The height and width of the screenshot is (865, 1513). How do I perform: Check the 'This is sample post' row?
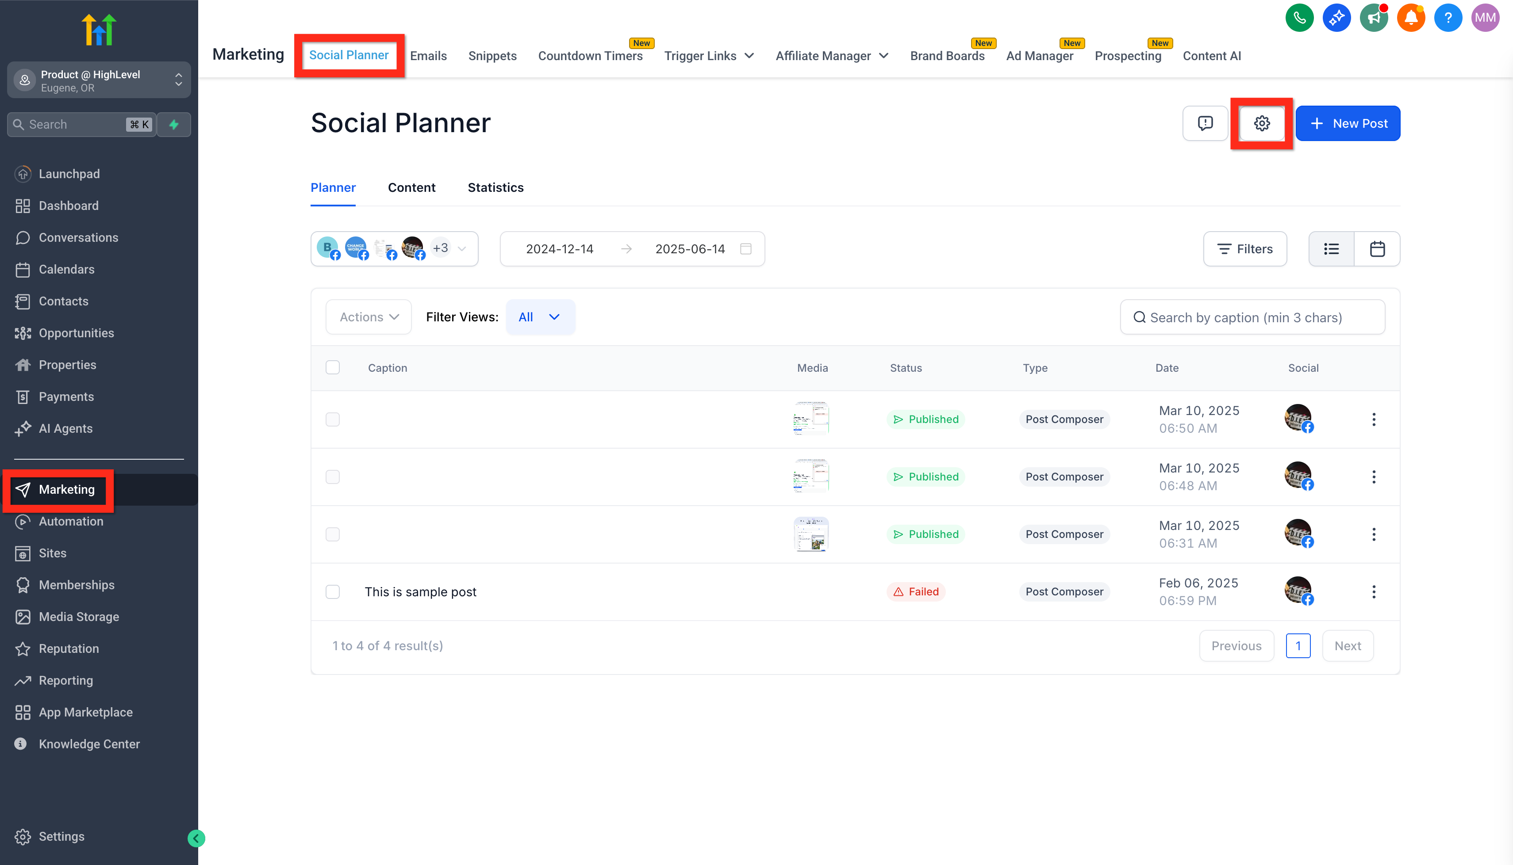point(333,592)
